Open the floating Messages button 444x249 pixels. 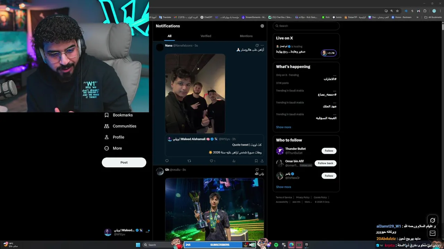433,233
